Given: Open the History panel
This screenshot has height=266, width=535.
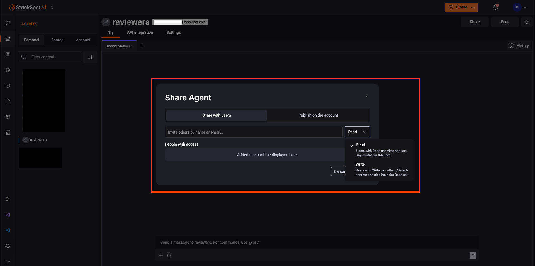Looking at the screenshot, I should [x=519, y=46].
